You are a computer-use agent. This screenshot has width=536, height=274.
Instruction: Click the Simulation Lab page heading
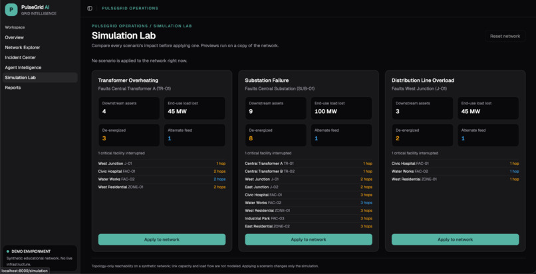[x=124, y=35]
